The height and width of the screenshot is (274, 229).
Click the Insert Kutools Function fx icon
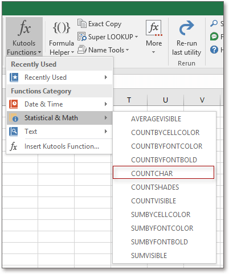point(14,146)
